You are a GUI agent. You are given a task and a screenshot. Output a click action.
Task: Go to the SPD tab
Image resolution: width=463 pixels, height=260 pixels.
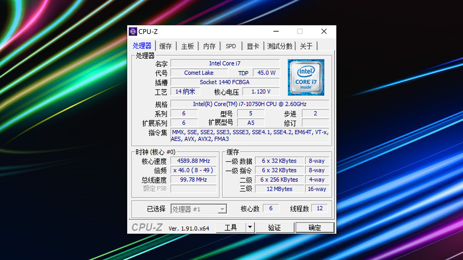(x=231, y=46)
